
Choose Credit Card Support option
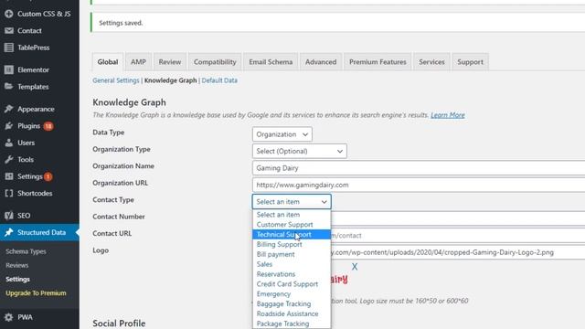(x=292, y=284)
